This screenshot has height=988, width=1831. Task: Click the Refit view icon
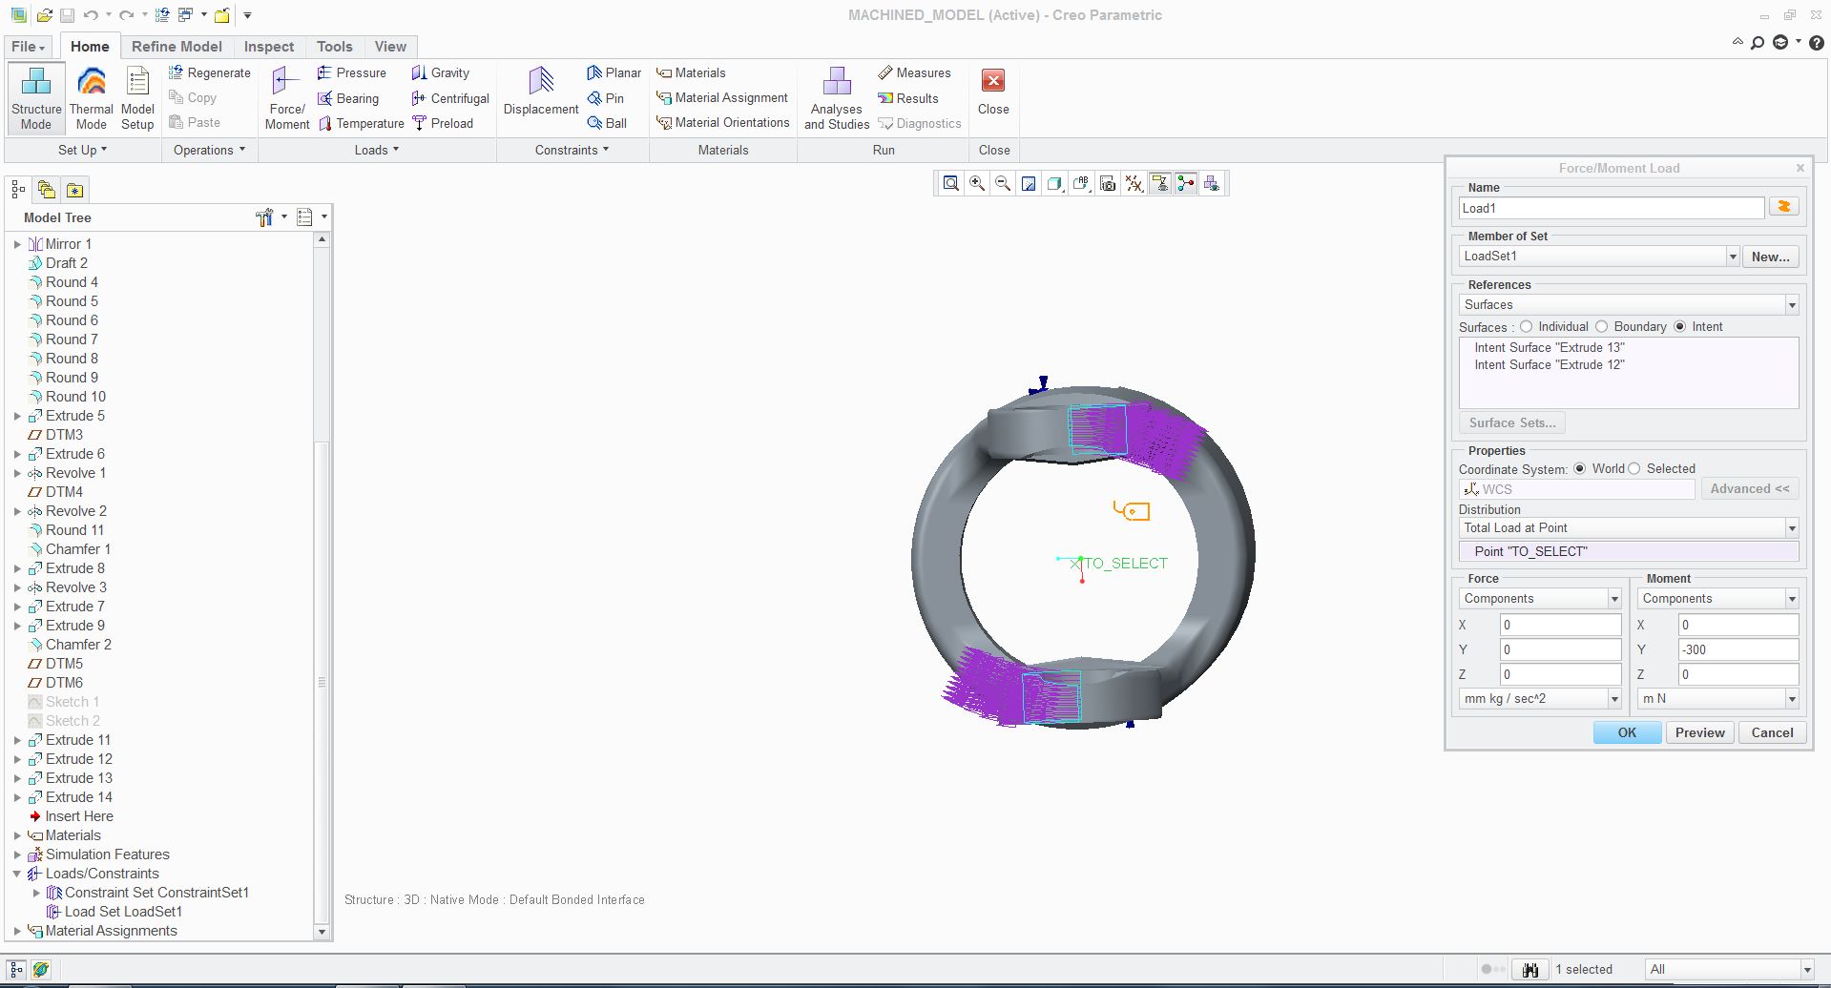(951, 184)
